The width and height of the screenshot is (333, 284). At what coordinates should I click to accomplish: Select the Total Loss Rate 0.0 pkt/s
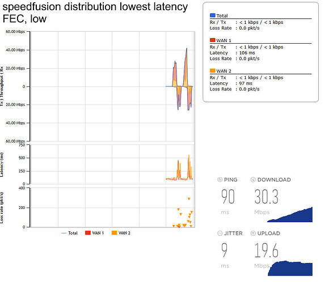250,28
